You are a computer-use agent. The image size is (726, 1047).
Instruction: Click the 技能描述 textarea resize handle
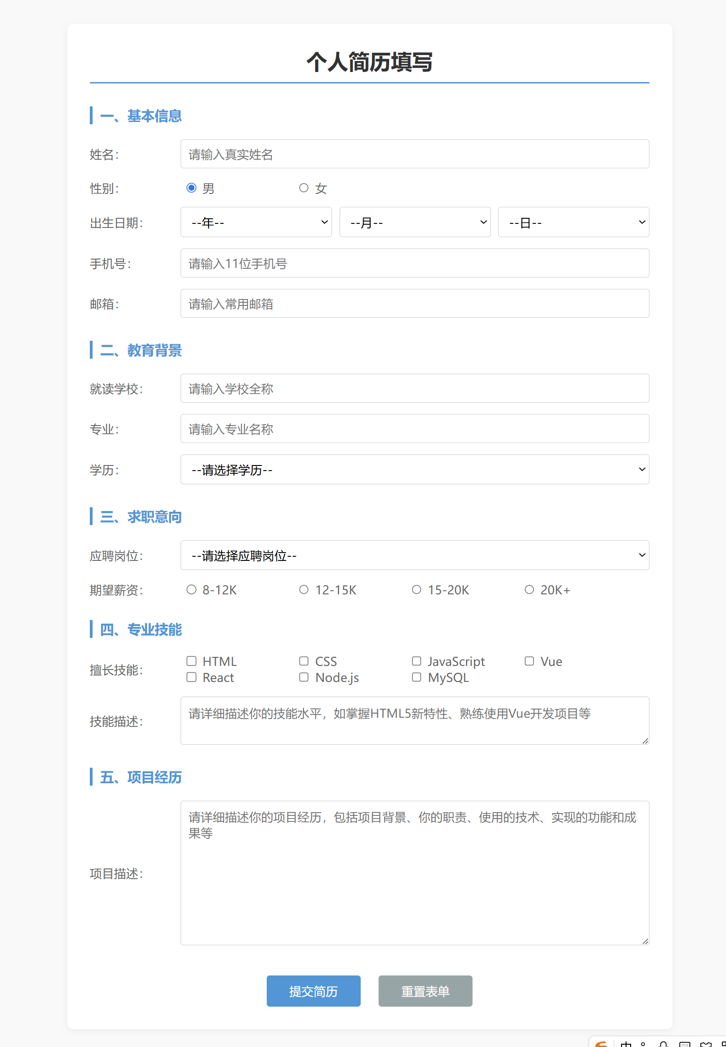point(645,741)
